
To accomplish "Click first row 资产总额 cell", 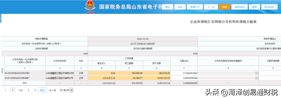I will pyautogui.click(x=157, y=73).
